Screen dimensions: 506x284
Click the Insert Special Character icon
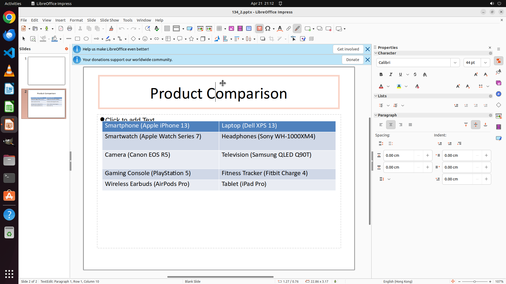click(x=268, y=29)
